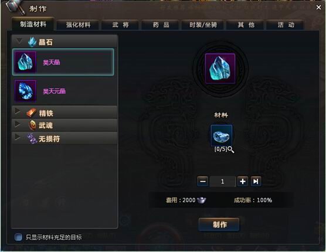Decrease quantity with the minus button
The height and width of the screenshot is (252, 326).
pos(203,181)
